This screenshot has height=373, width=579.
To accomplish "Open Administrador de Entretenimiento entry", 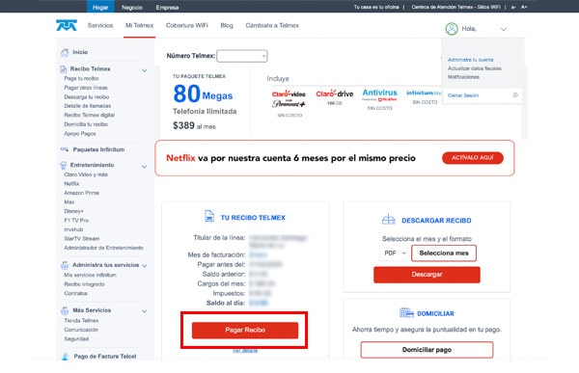I will 103,248.
